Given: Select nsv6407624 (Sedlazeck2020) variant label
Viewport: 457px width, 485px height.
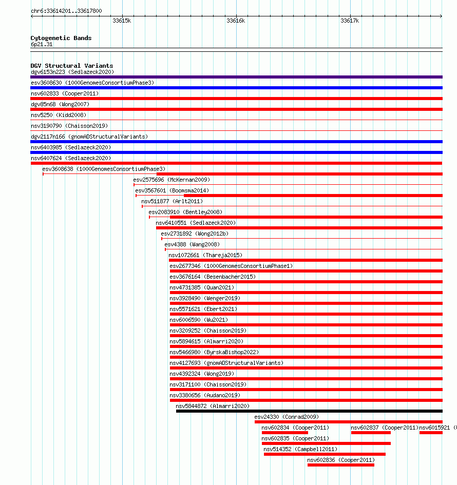Looking at the screenshot, I should pos(71,159).
